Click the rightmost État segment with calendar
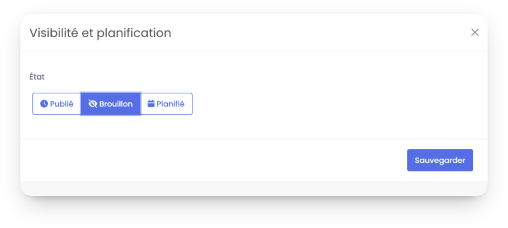This screenshot has width=508, height=228. tap(166, 104)
